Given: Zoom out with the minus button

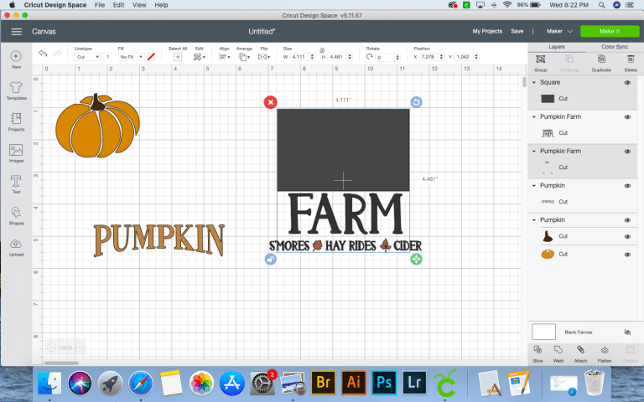Looking at the screenshot, I should (51, 348).
